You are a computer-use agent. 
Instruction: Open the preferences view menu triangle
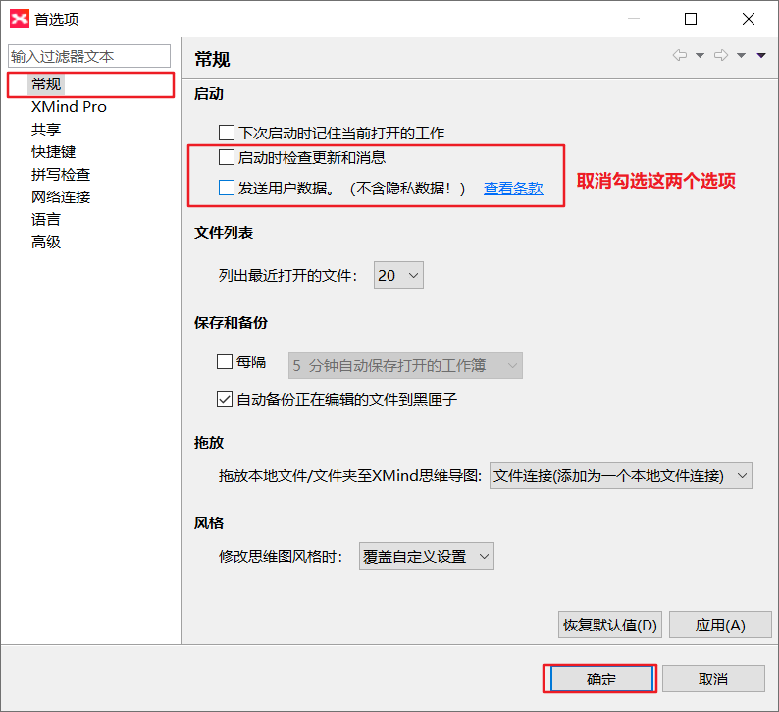[761, 56]
